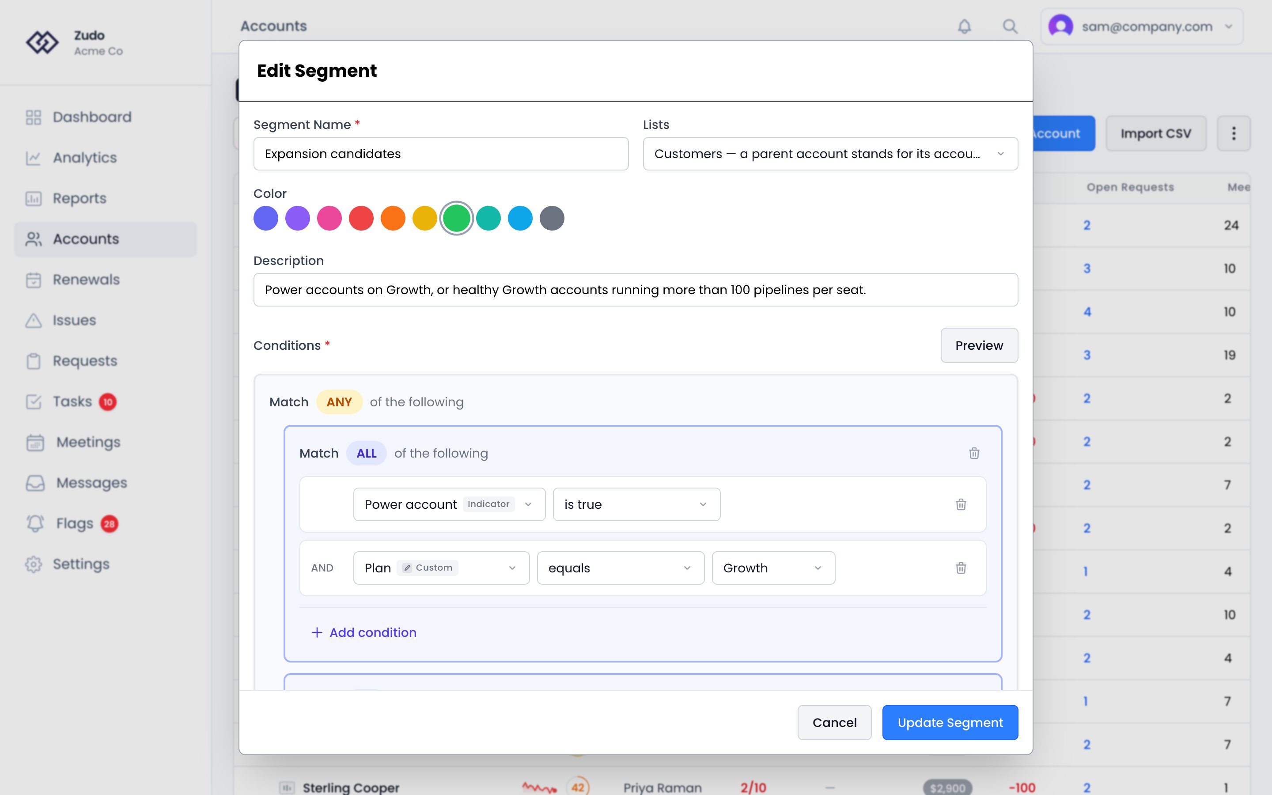The height and width of the screenshot is (795, 1272).
Task: Open Analytics from the sidebar
Action: [105, 158]
